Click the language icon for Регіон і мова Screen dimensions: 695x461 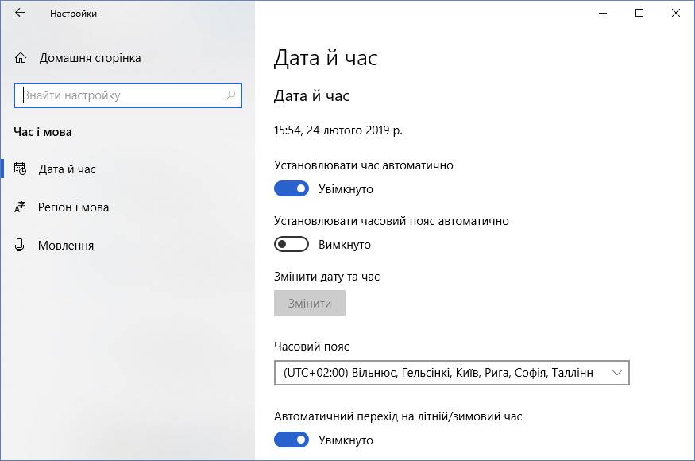click(x=20, y=207)
